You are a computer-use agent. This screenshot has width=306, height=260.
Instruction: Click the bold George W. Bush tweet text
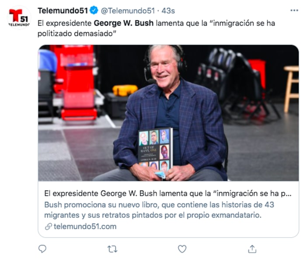tap(124, 23)
